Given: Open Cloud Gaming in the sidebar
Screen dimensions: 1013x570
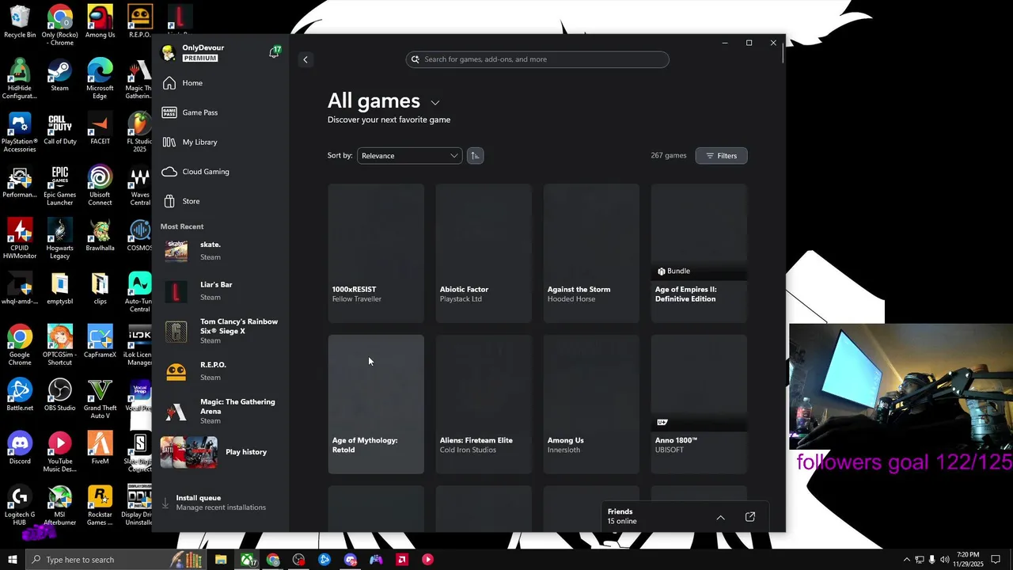Looking at the screenshot, I should point(222,172).
